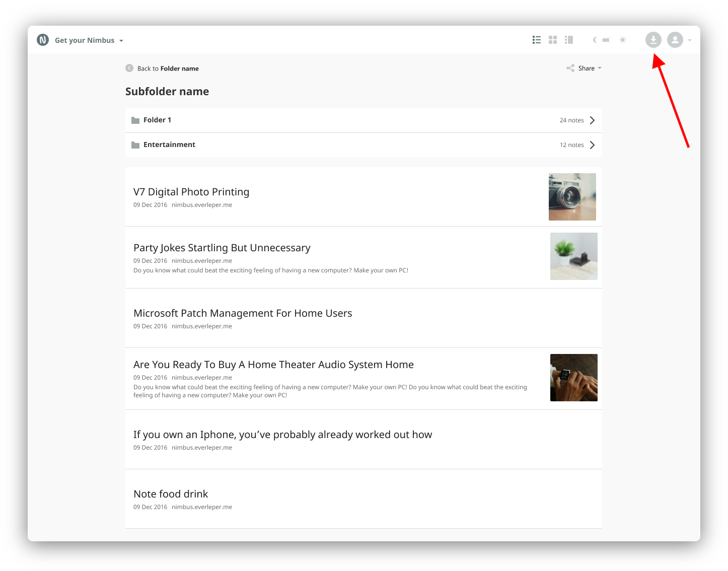Click the Nimbus logo icon
The image size is (728, 571).
(43, 40)
